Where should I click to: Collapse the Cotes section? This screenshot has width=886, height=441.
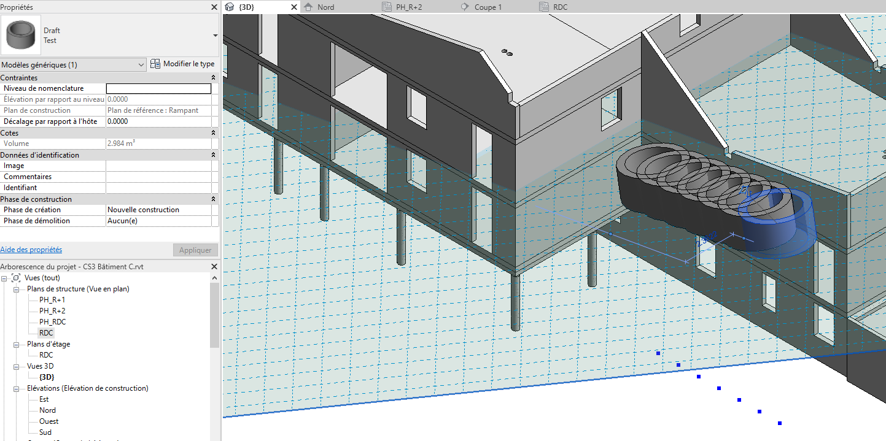click(213, 133)
